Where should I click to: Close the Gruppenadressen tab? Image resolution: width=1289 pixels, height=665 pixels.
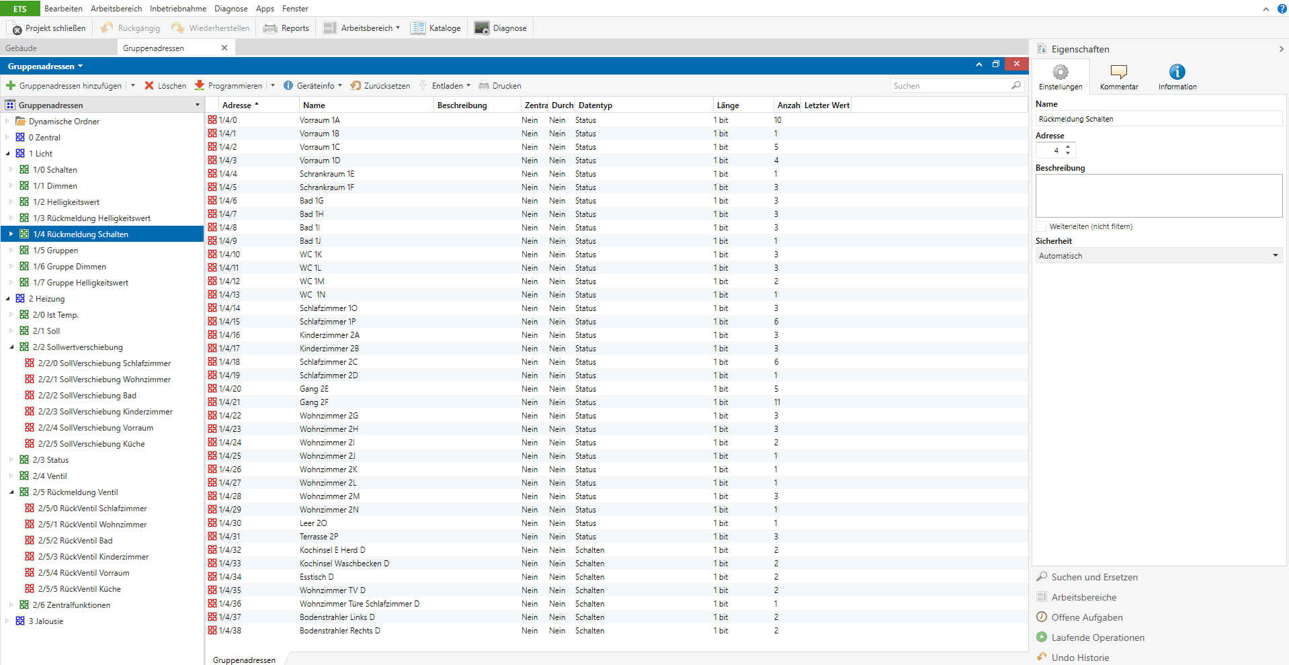point(224,48)
